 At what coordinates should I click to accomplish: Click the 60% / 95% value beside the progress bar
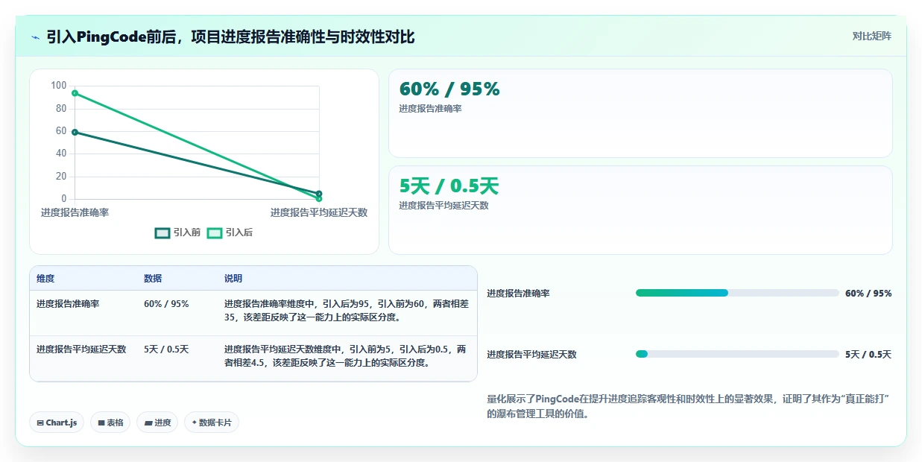click(868, 294)
